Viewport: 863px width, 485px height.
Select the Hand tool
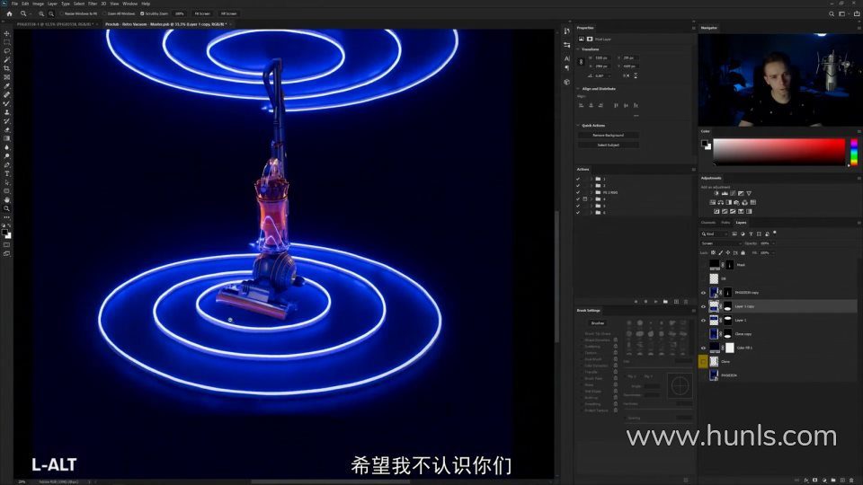click(x=7, y=200)
